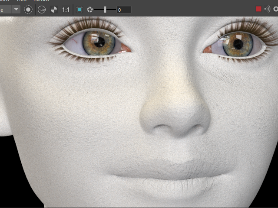Click the black-and-white checkered circle icon

click(x=54, y=9)
